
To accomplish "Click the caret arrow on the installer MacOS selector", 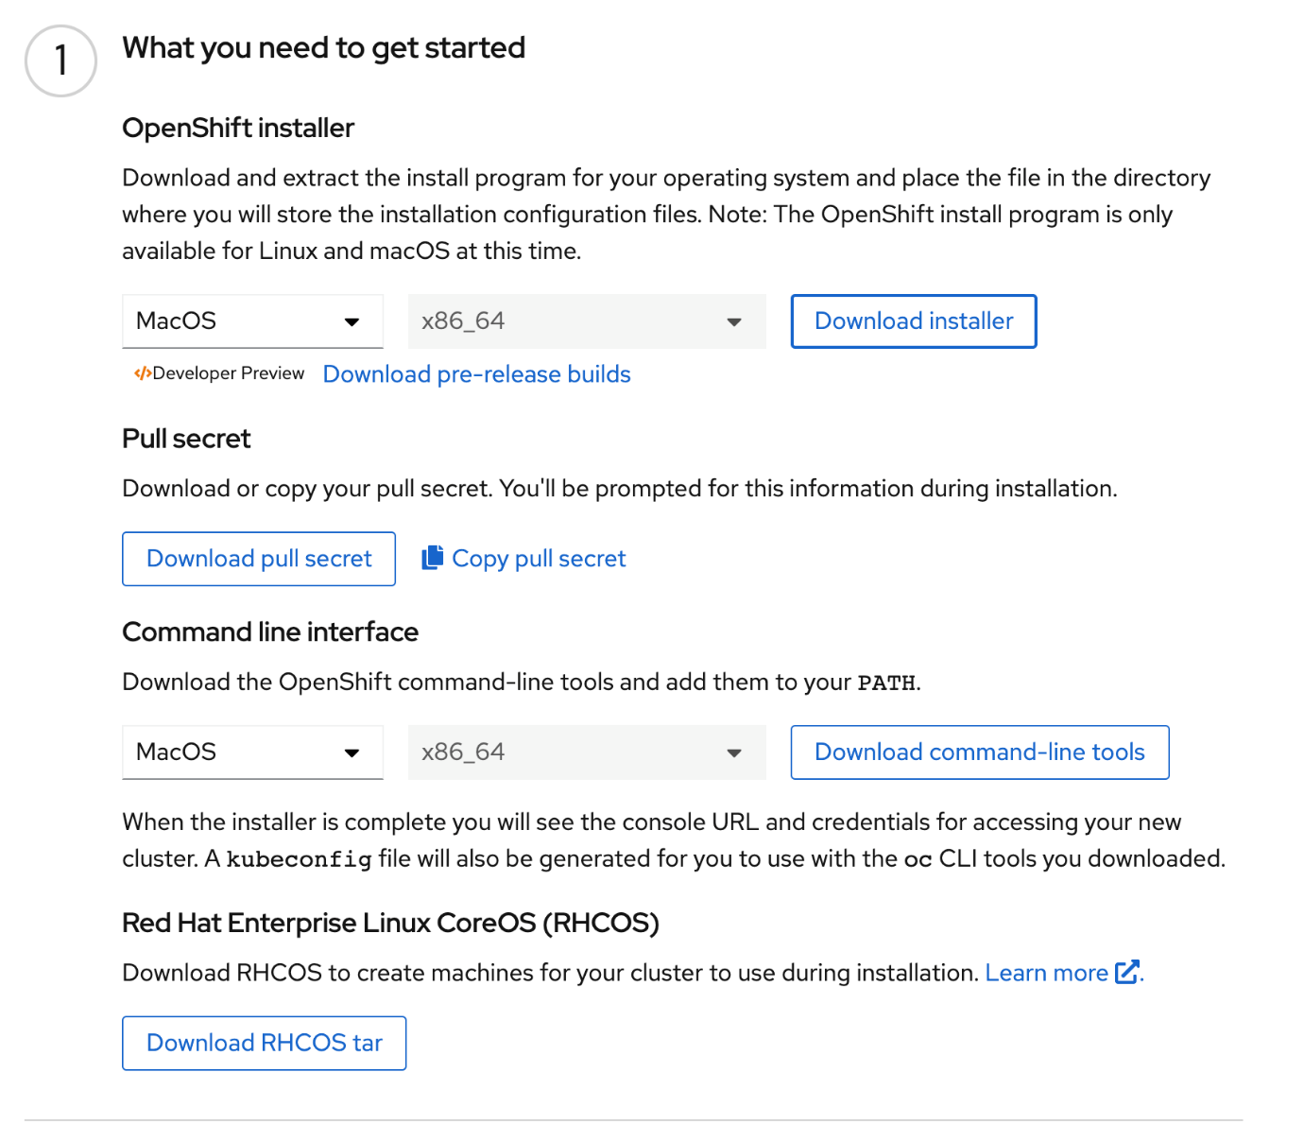I will click(x=353, y=321).
